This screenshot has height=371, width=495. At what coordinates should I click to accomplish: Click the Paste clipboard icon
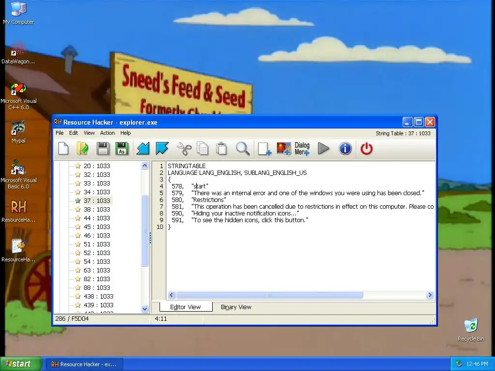tap(221, 149)
